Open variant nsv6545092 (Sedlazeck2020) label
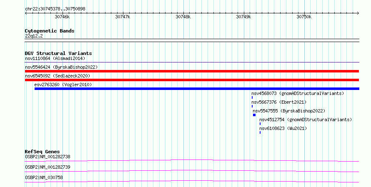This screenshot has height=187, width=371. [58, 76]
